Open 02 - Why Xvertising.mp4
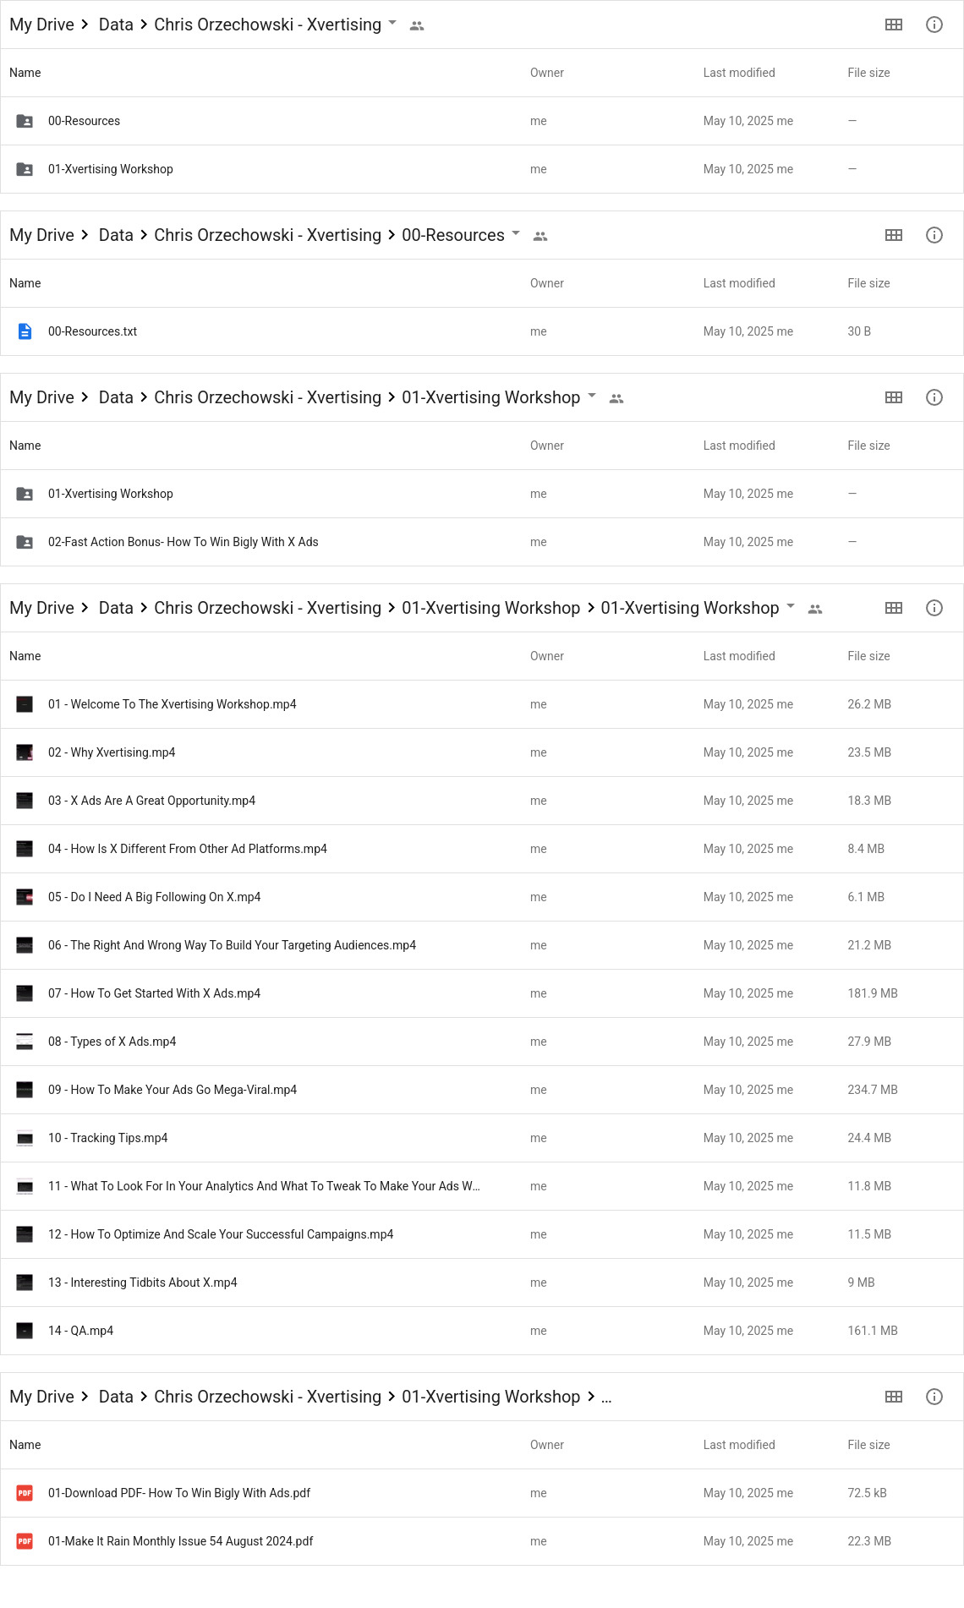The height and width of the screenshot is (1608, 964). coord(482,752)
